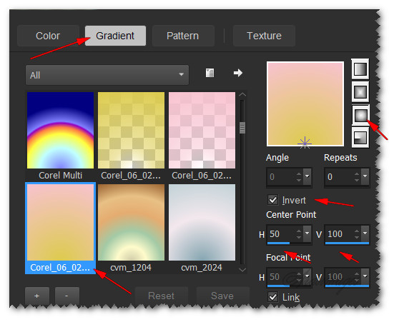Switch to the Color tab
This screenshot has width=394, height=322.
click(48, 36)
